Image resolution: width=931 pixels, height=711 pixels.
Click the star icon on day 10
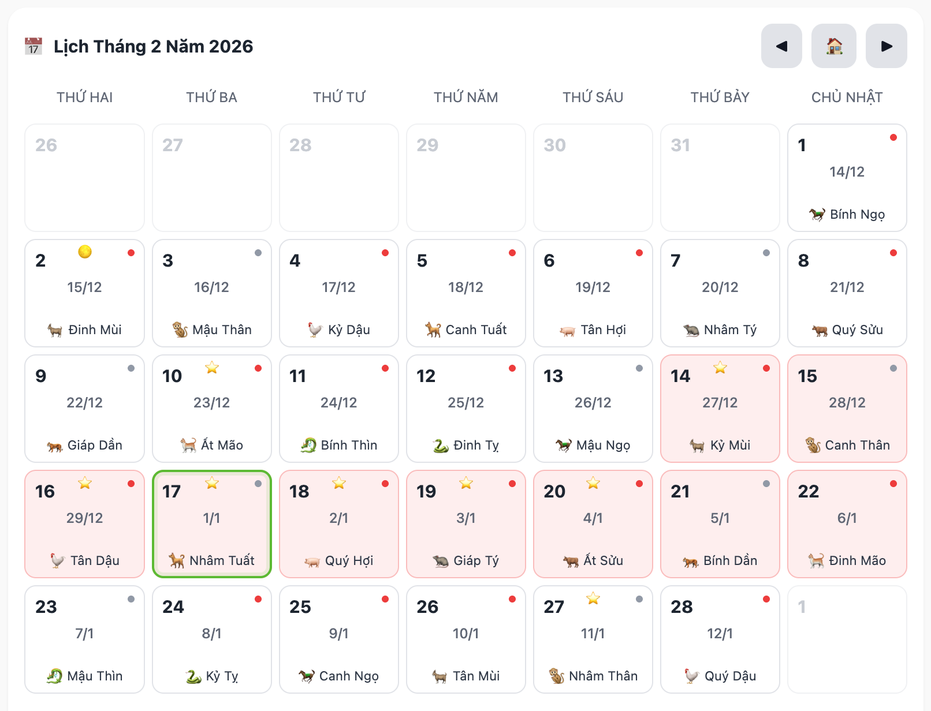(x=212, y=368)
